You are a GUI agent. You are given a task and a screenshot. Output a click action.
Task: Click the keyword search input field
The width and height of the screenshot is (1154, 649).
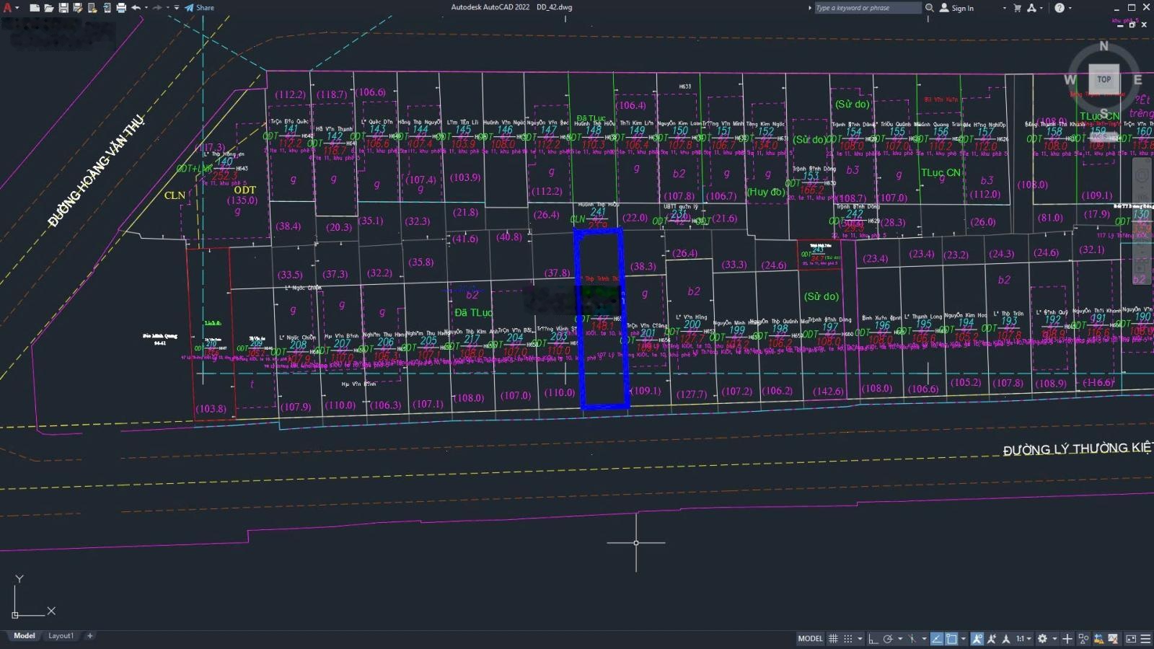[x=867, y=8]
